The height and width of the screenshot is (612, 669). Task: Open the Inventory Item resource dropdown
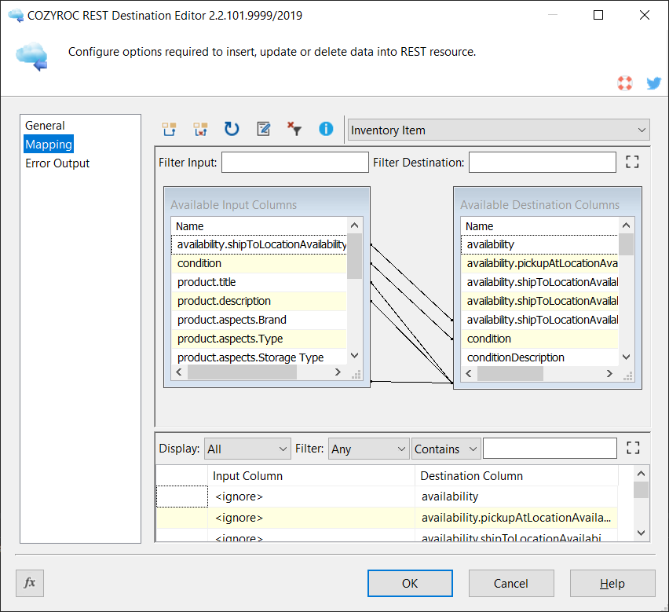[499, 130]
